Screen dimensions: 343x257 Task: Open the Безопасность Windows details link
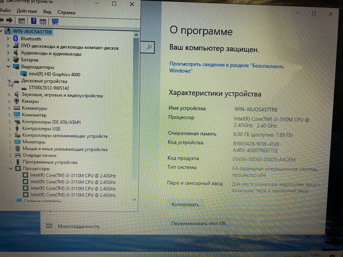click(x=226, y=67)
